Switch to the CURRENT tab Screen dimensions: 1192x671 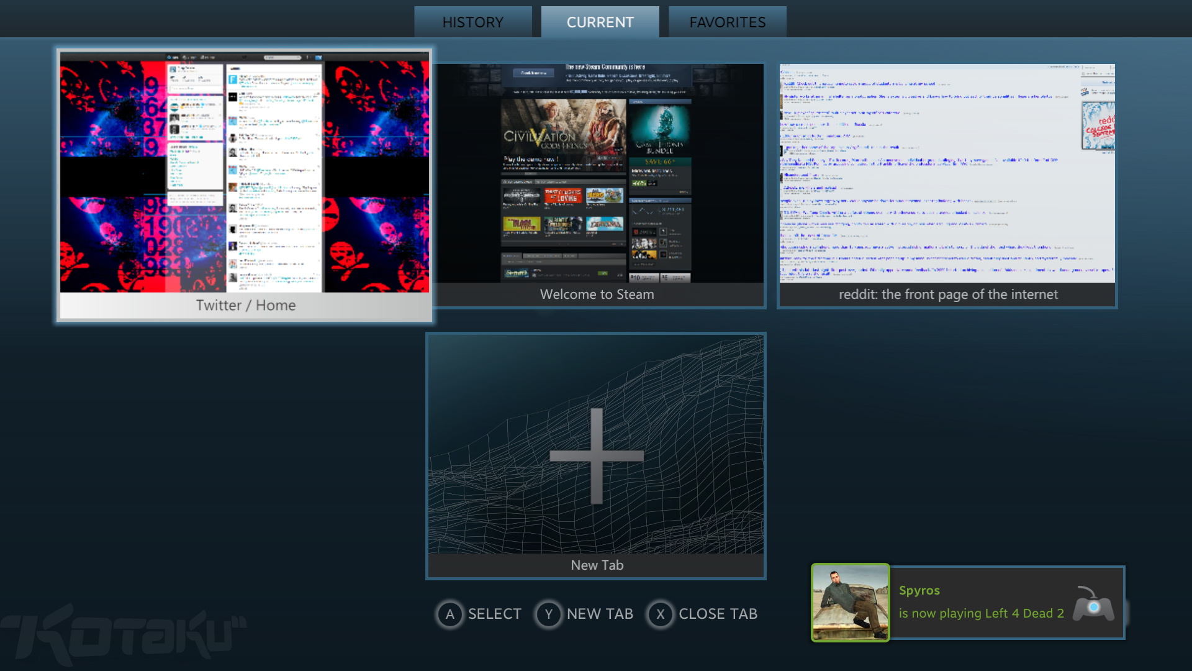pos(600,22)
